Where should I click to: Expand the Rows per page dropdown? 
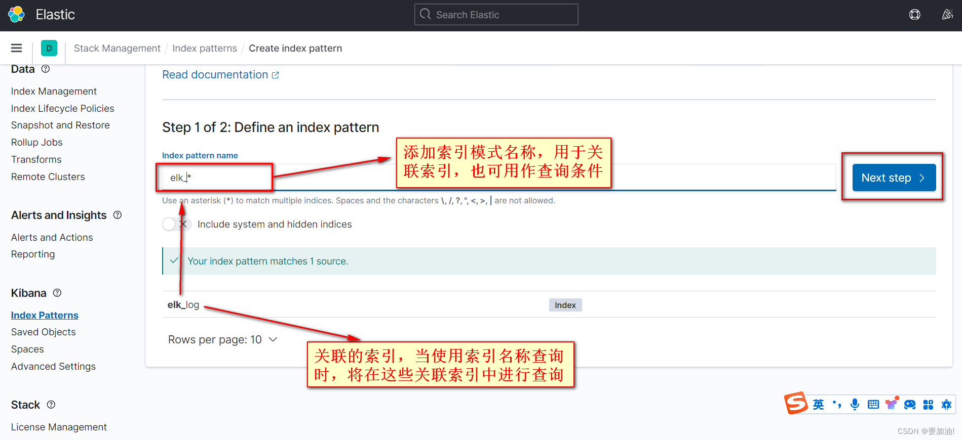(223, 339)
